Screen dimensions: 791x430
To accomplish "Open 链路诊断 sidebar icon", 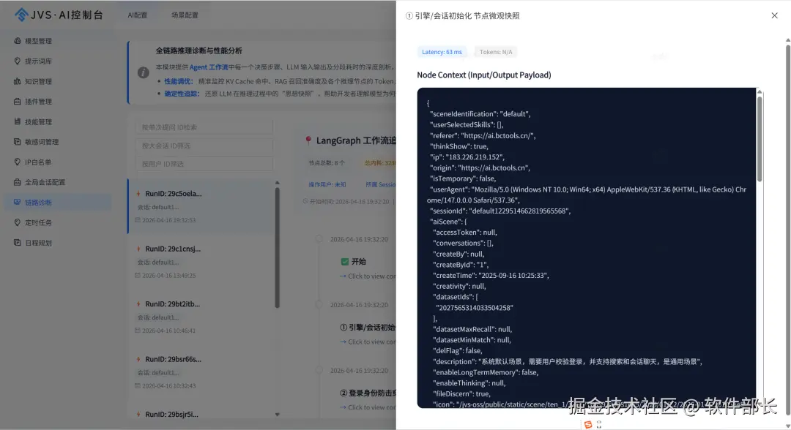I will tap(17, 202).
